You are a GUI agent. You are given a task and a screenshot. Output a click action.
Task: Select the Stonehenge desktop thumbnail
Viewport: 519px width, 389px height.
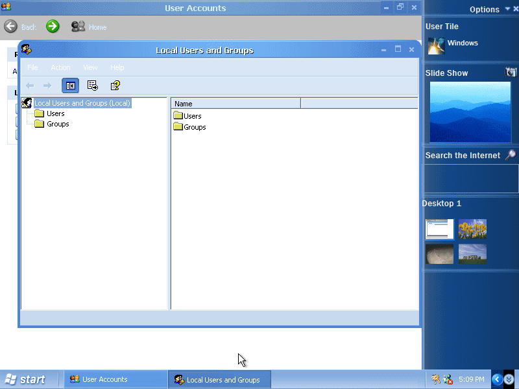coord(472,254)
